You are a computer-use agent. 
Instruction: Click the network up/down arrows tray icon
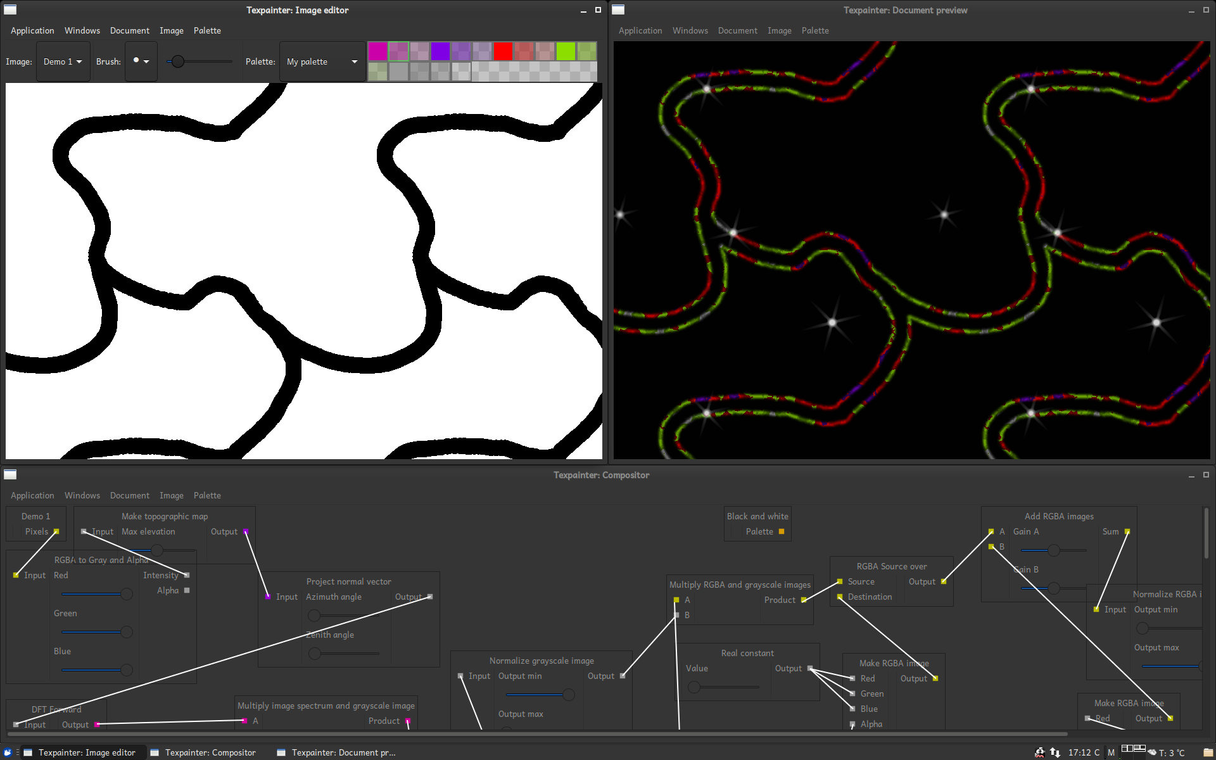(1054, 752)
